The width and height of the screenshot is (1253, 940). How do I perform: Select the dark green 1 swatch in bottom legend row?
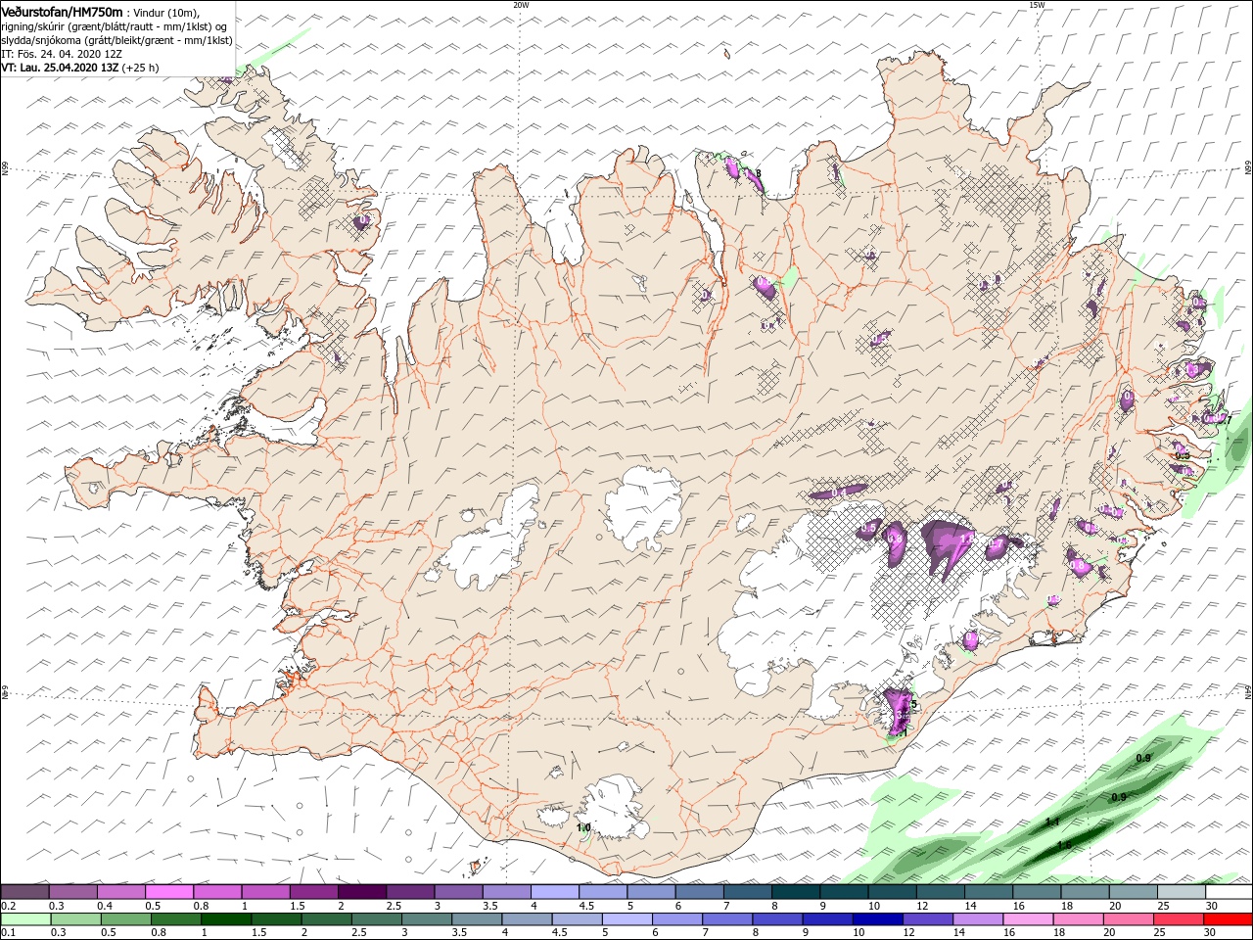tap(226, 919)
